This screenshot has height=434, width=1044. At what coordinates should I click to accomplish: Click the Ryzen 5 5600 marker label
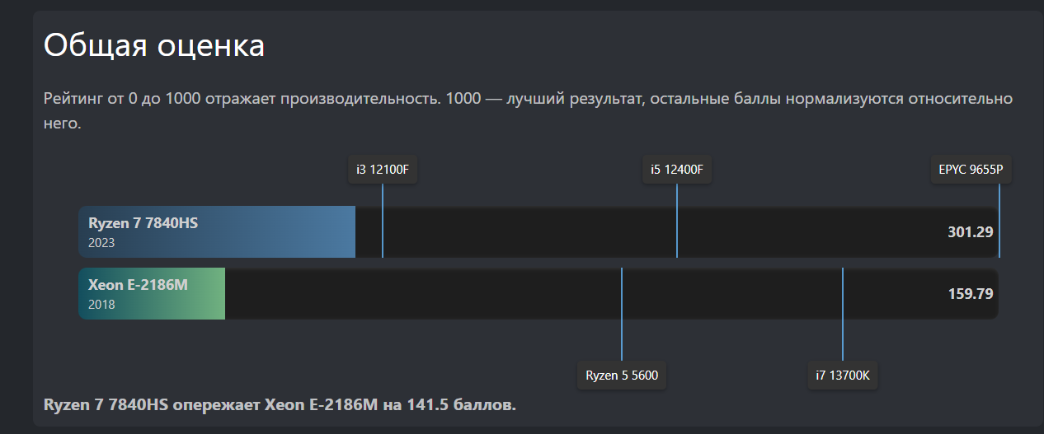pos(622,376)
